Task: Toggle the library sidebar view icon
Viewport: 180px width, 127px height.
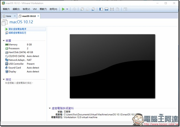Action: coord(101,9)
